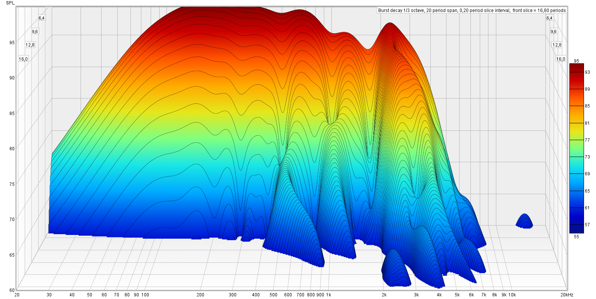Click the 77 value on color legend
Image resolution: width=596 pixels, height=299 pixels.
(x=587, y=140)
